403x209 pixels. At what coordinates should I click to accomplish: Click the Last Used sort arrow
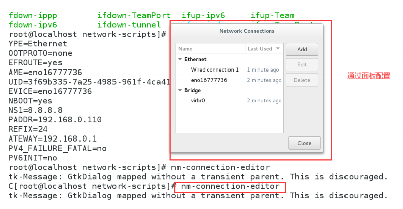277,49
